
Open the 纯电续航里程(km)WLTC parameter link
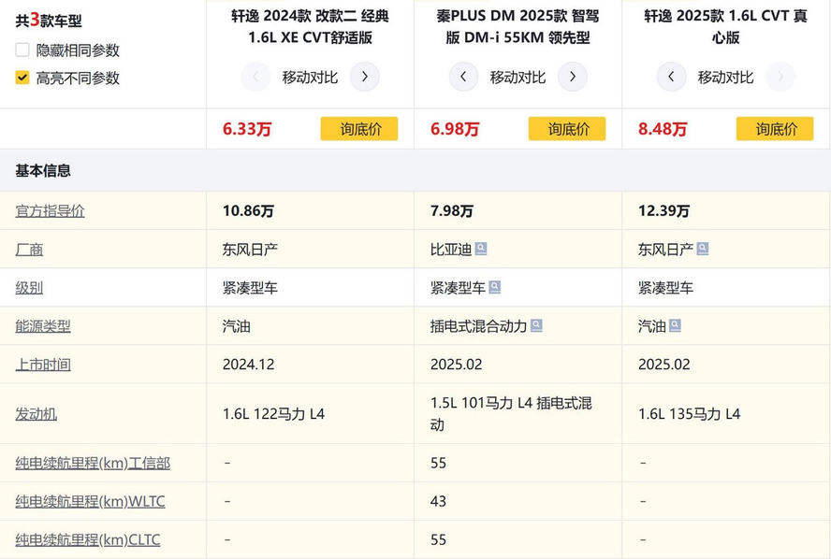pos(90,501)
